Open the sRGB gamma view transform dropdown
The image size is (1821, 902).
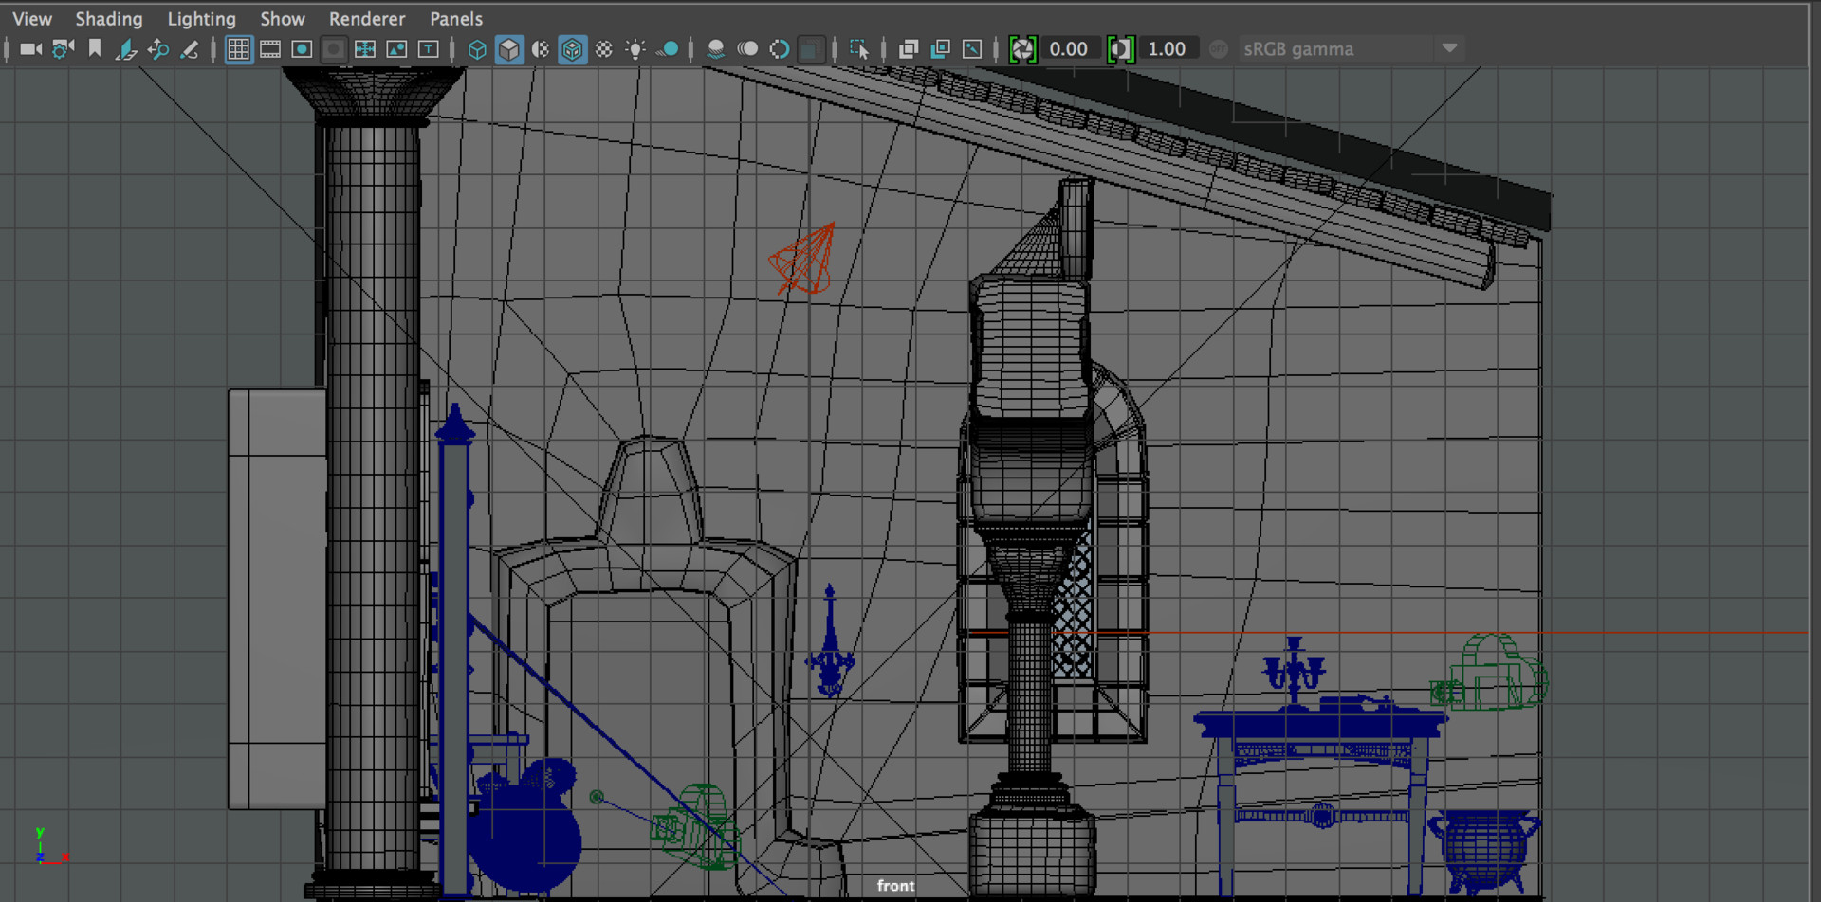coord(1448,48)
